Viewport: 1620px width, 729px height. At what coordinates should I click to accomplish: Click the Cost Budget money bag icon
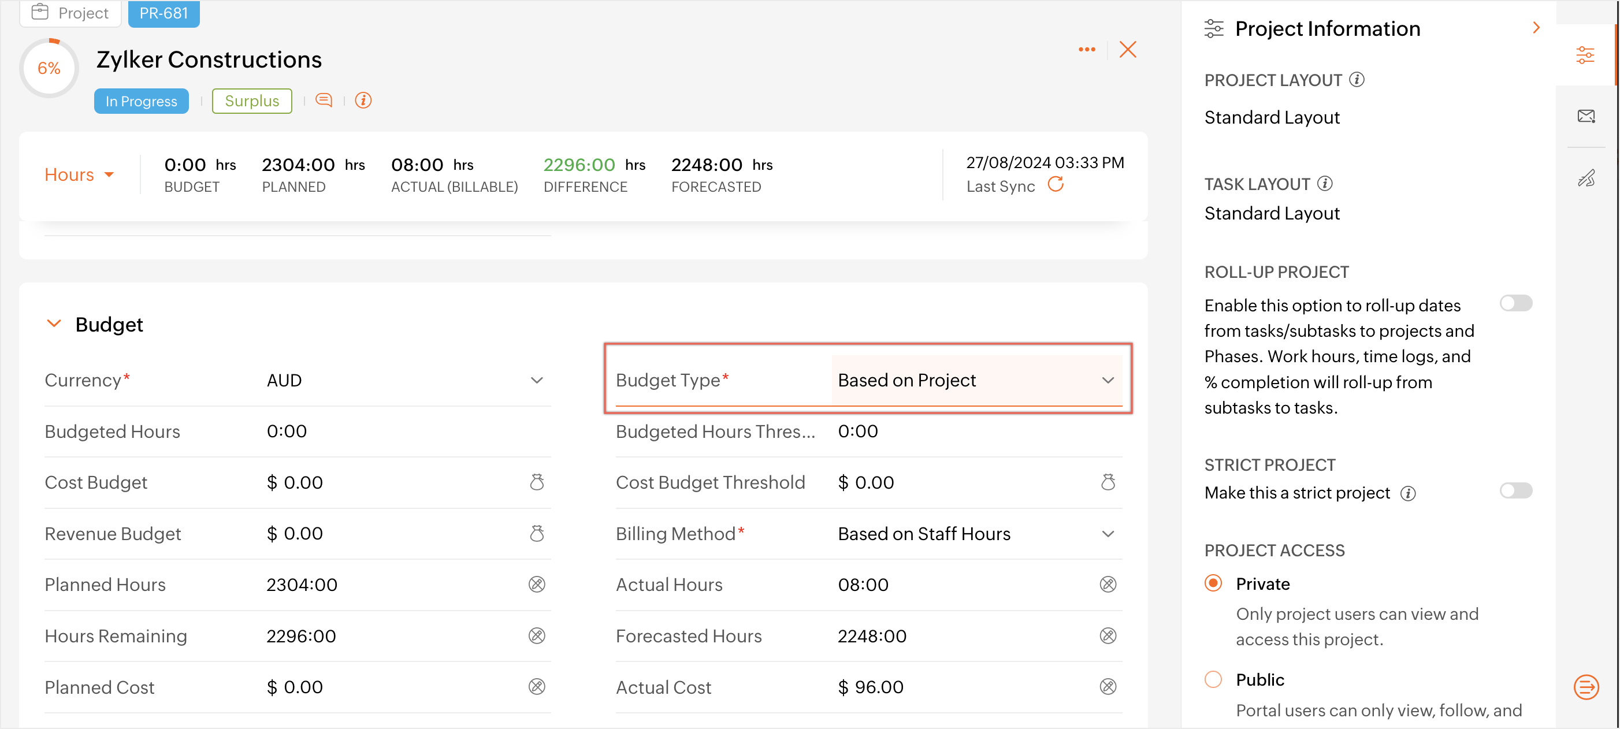click(x=536, y=482)
